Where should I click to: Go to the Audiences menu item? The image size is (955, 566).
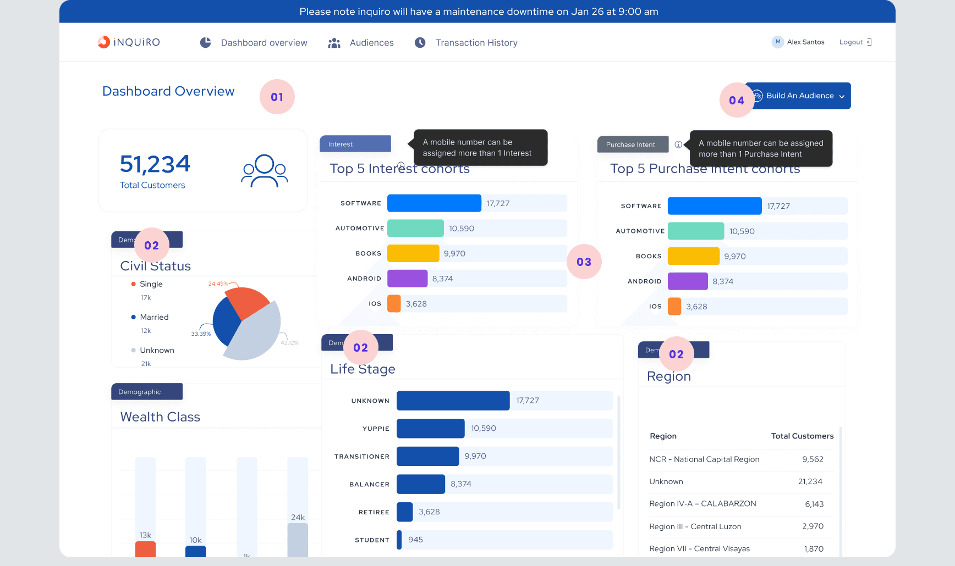(x=372, y=43)
